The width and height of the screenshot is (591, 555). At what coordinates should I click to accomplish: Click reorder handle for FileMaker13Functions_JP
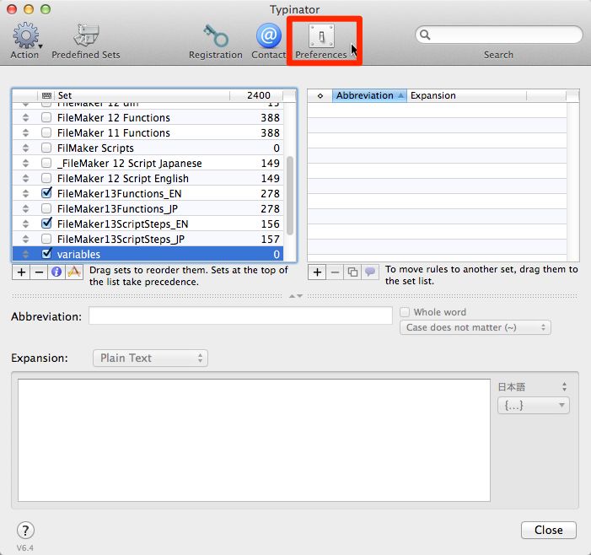click(x=25, y=208)
